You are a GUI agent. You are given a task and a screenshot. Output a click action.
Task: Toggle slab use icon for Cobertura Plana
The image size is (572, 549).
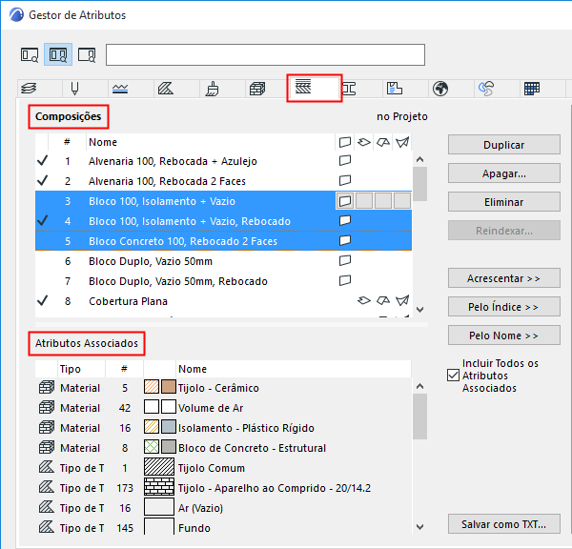click(364, 300)
